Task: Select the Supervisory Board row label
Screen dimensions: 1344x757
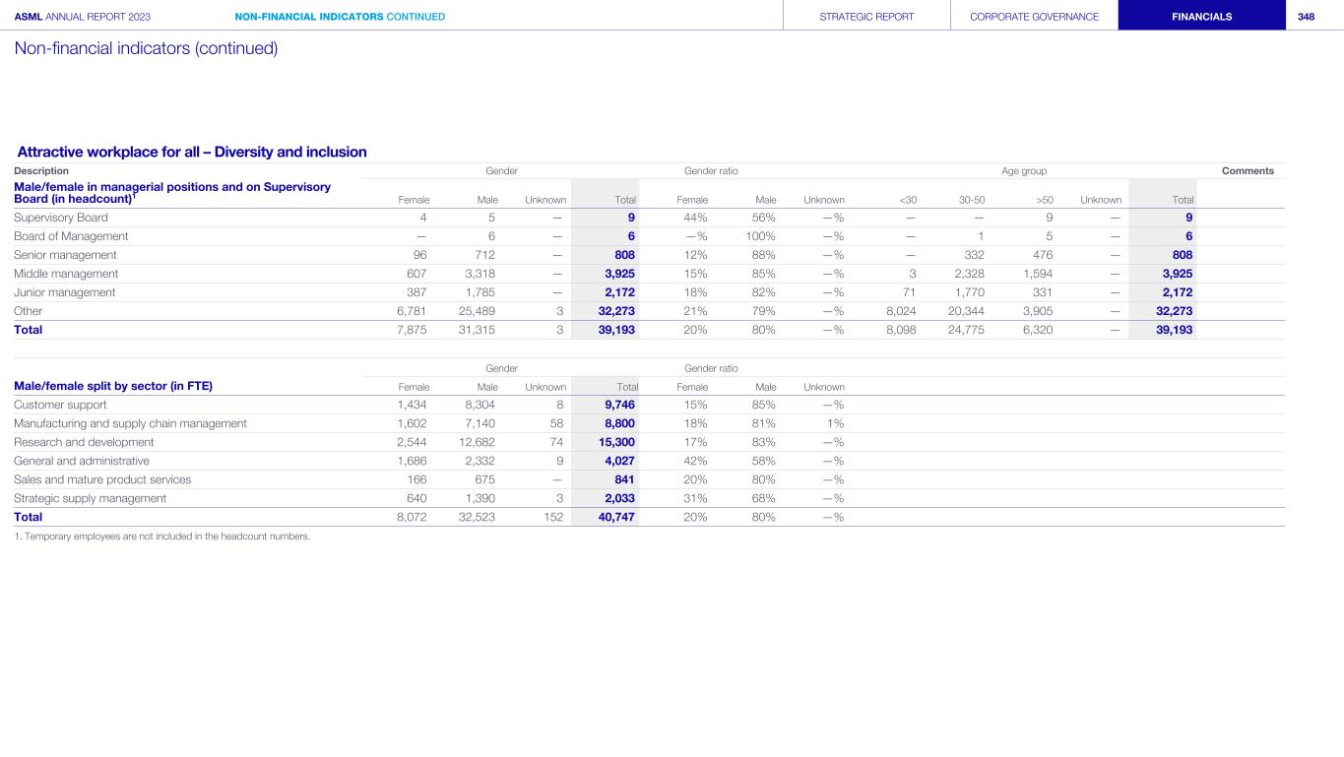Action: (x=61, y=218)
